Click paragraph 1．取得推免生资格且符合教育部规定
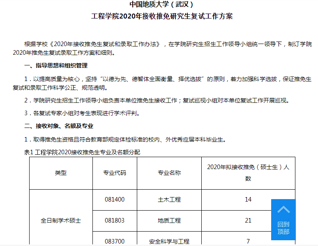Screen dimensions: 318x246 [125, 139]
